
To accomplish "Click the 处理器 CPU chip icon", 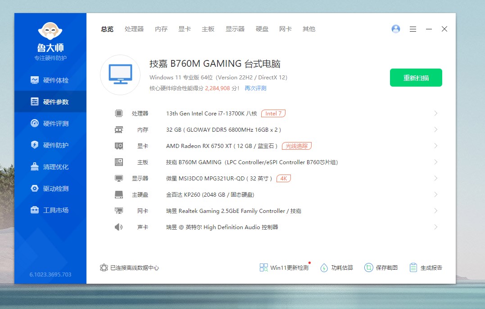I will pos(119,113).
